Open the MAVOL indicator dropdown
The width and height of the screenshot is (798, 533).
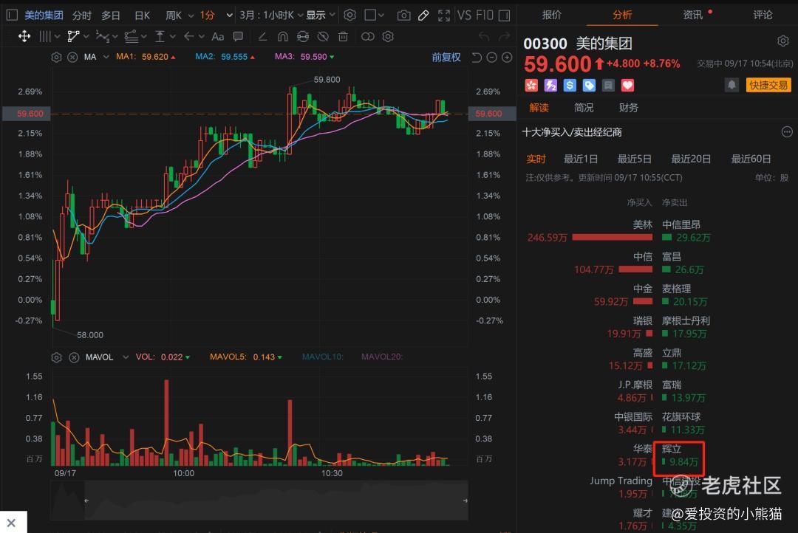pyautogui.click(x=125, y=357)
